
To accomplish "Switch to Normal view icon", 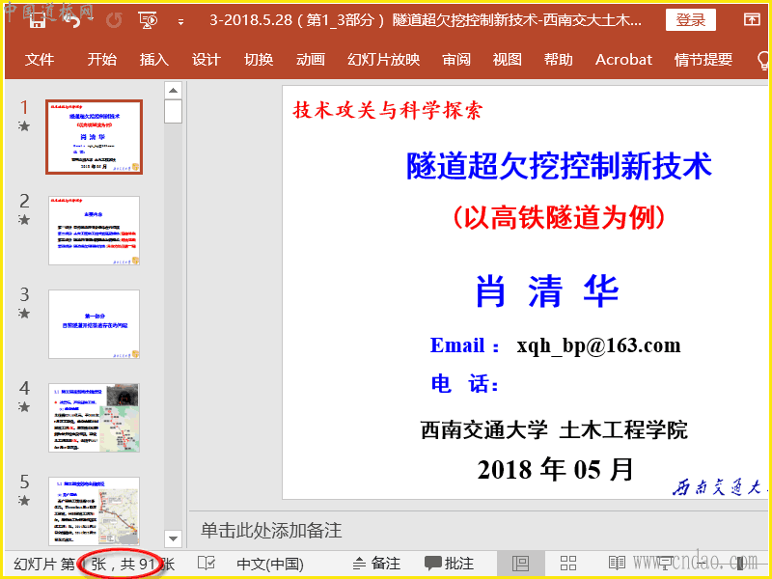I will click(520, 564).
